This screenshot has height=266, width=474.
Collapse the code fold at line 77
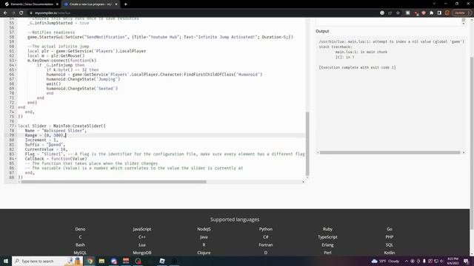click(16, 126)
